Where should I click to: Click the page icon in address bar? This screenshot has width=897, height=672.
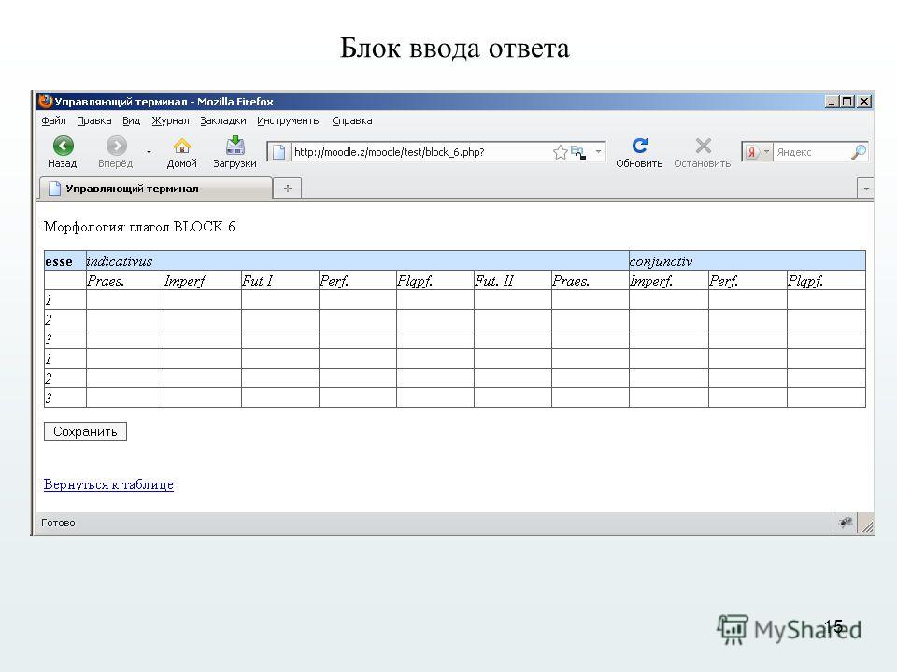click(x=278, y=152)
